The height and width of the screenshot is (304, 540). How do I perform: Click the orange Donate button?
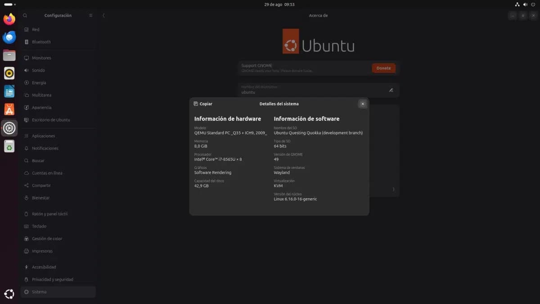383,68
